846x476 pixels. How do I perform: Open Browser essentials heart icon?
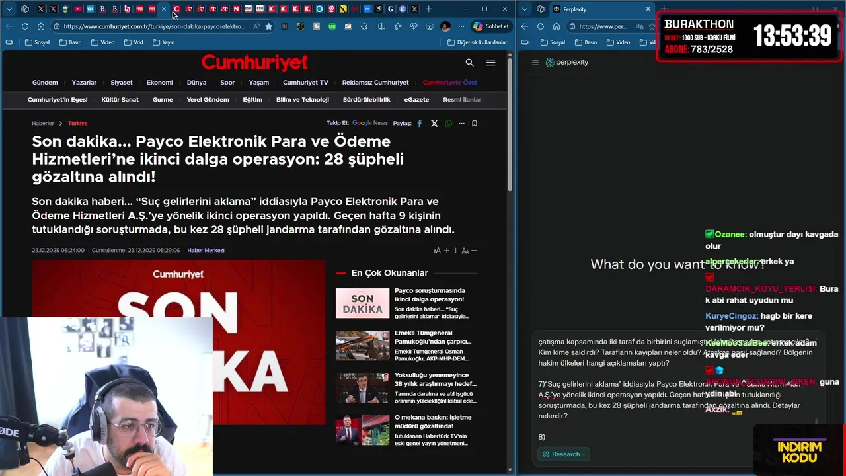[x=414, y=26]
